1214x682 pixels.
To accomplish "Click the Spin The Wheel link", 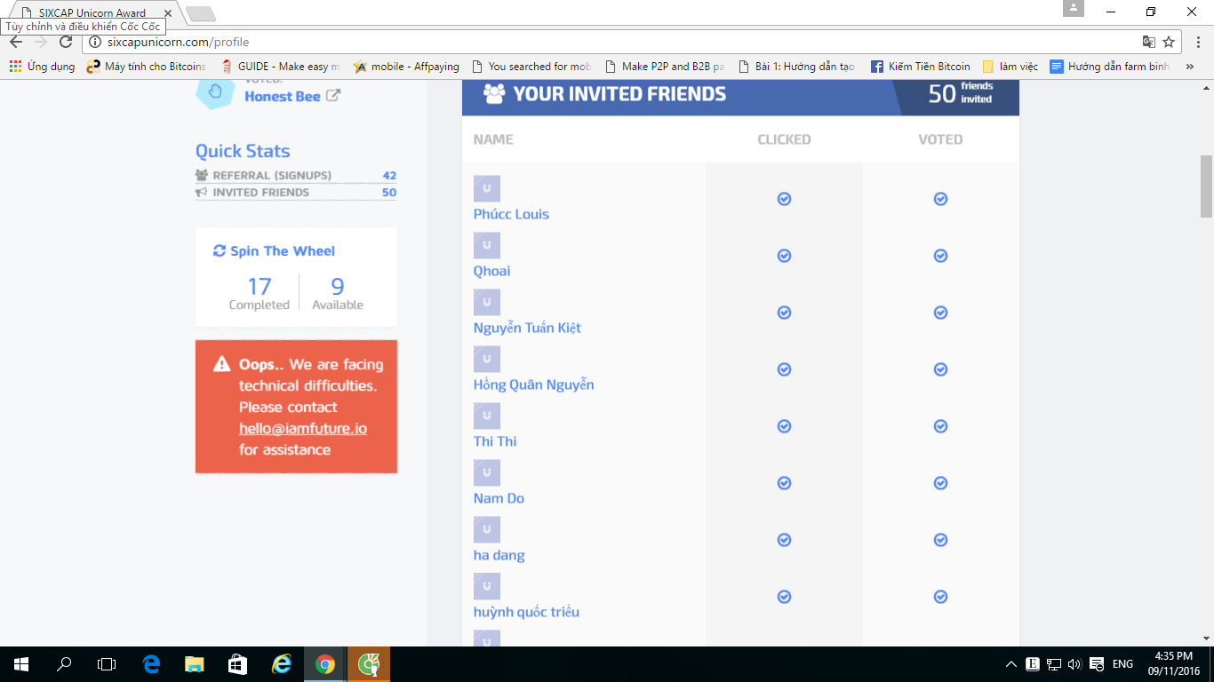I will pyautogui.click(x=283, y=251).
